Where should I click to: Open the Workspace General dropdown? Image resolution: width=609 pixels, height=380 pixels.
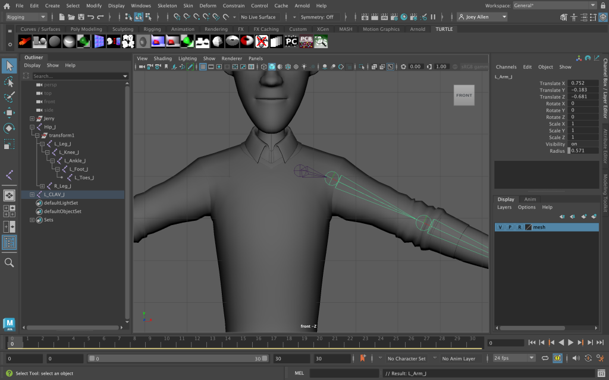pyautogui.click(x=554, y=5)
